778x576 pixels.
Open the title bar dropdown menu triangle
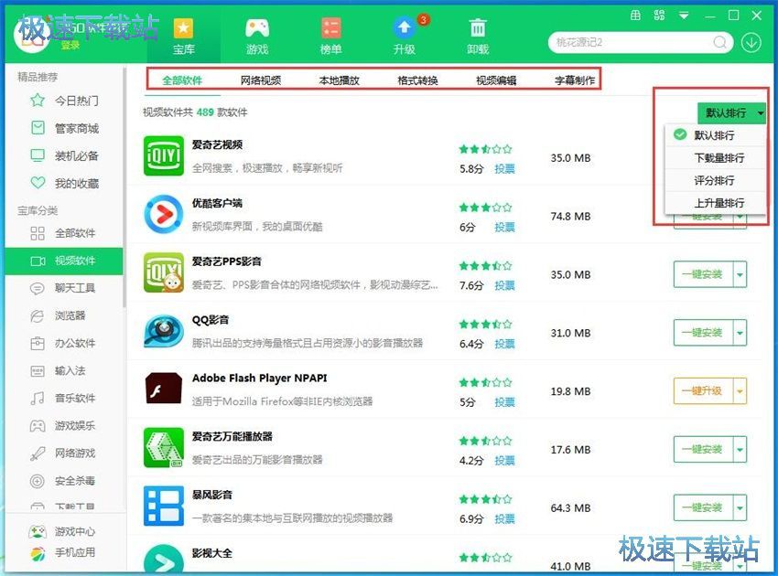[x=684, y=16]
